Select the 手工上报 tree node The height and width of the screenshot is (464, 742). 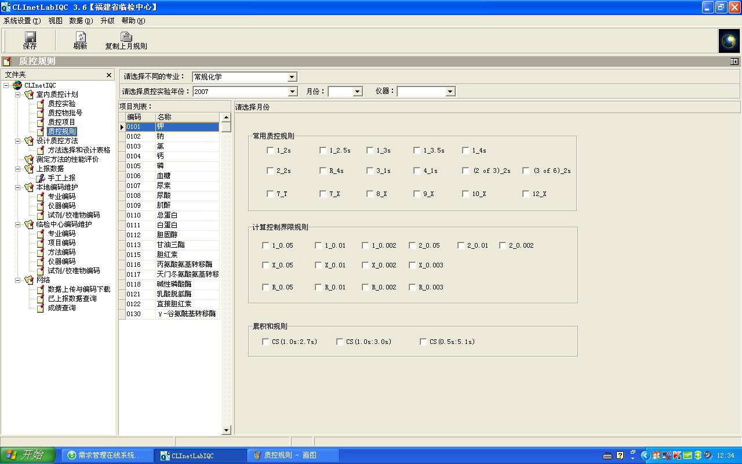tap(61, 178)
